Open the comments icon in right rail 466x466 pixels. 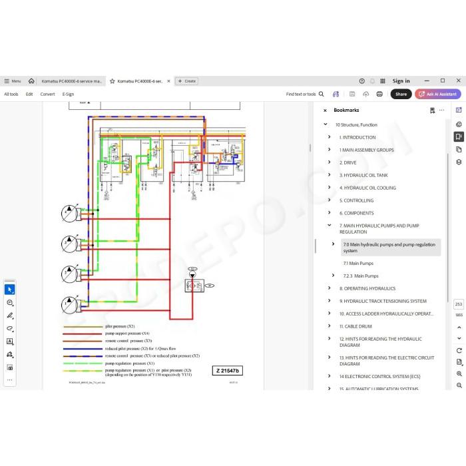click(459, 124)
